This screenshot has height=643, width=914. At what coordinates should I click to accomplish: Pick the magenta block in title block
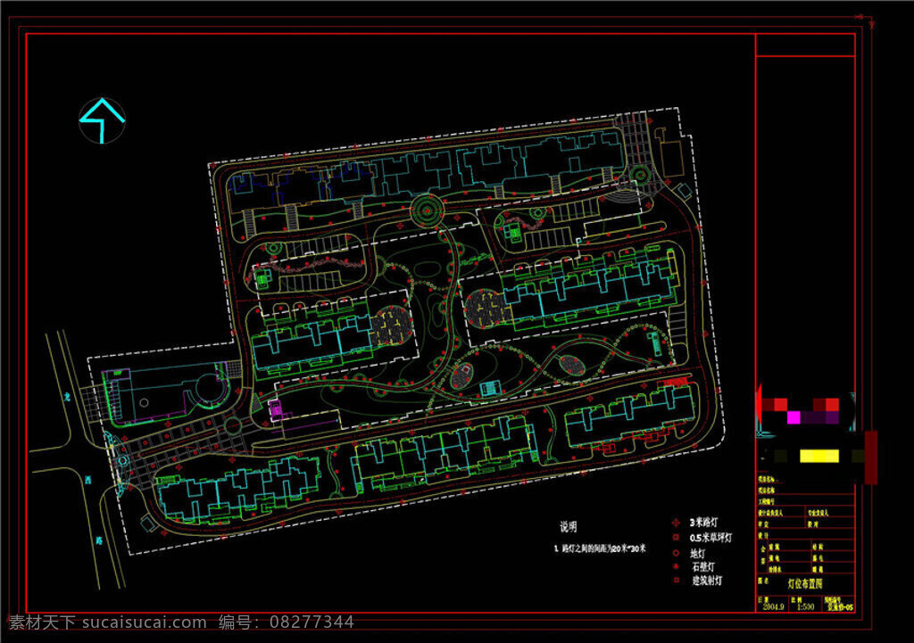click(x=794, y=417)
